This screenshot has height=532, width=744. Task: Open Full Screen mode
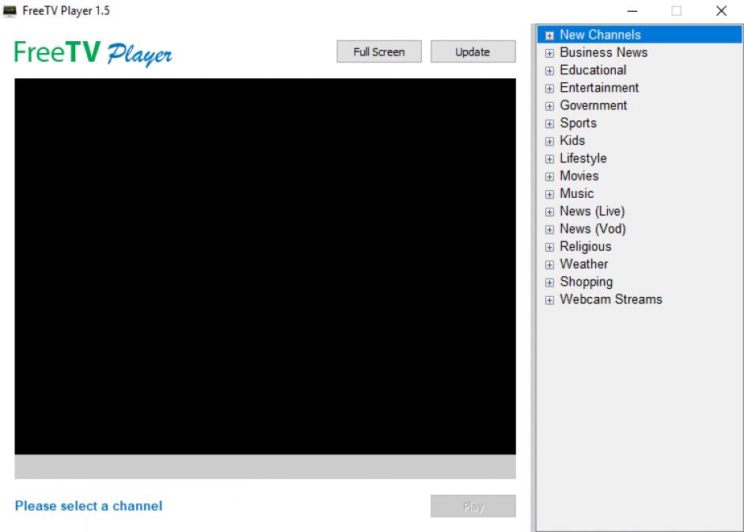(378, 52)
